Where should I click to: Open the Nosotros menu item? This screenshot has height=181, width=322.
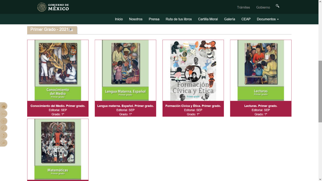136,19
